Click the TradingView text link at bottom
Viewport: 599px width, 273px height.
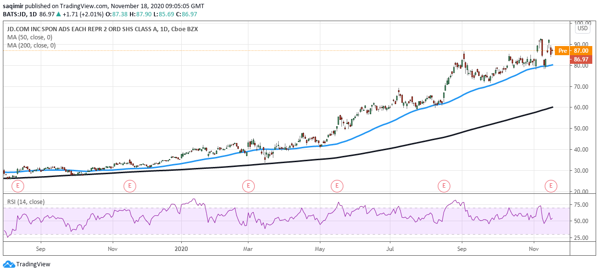point(33,264)
